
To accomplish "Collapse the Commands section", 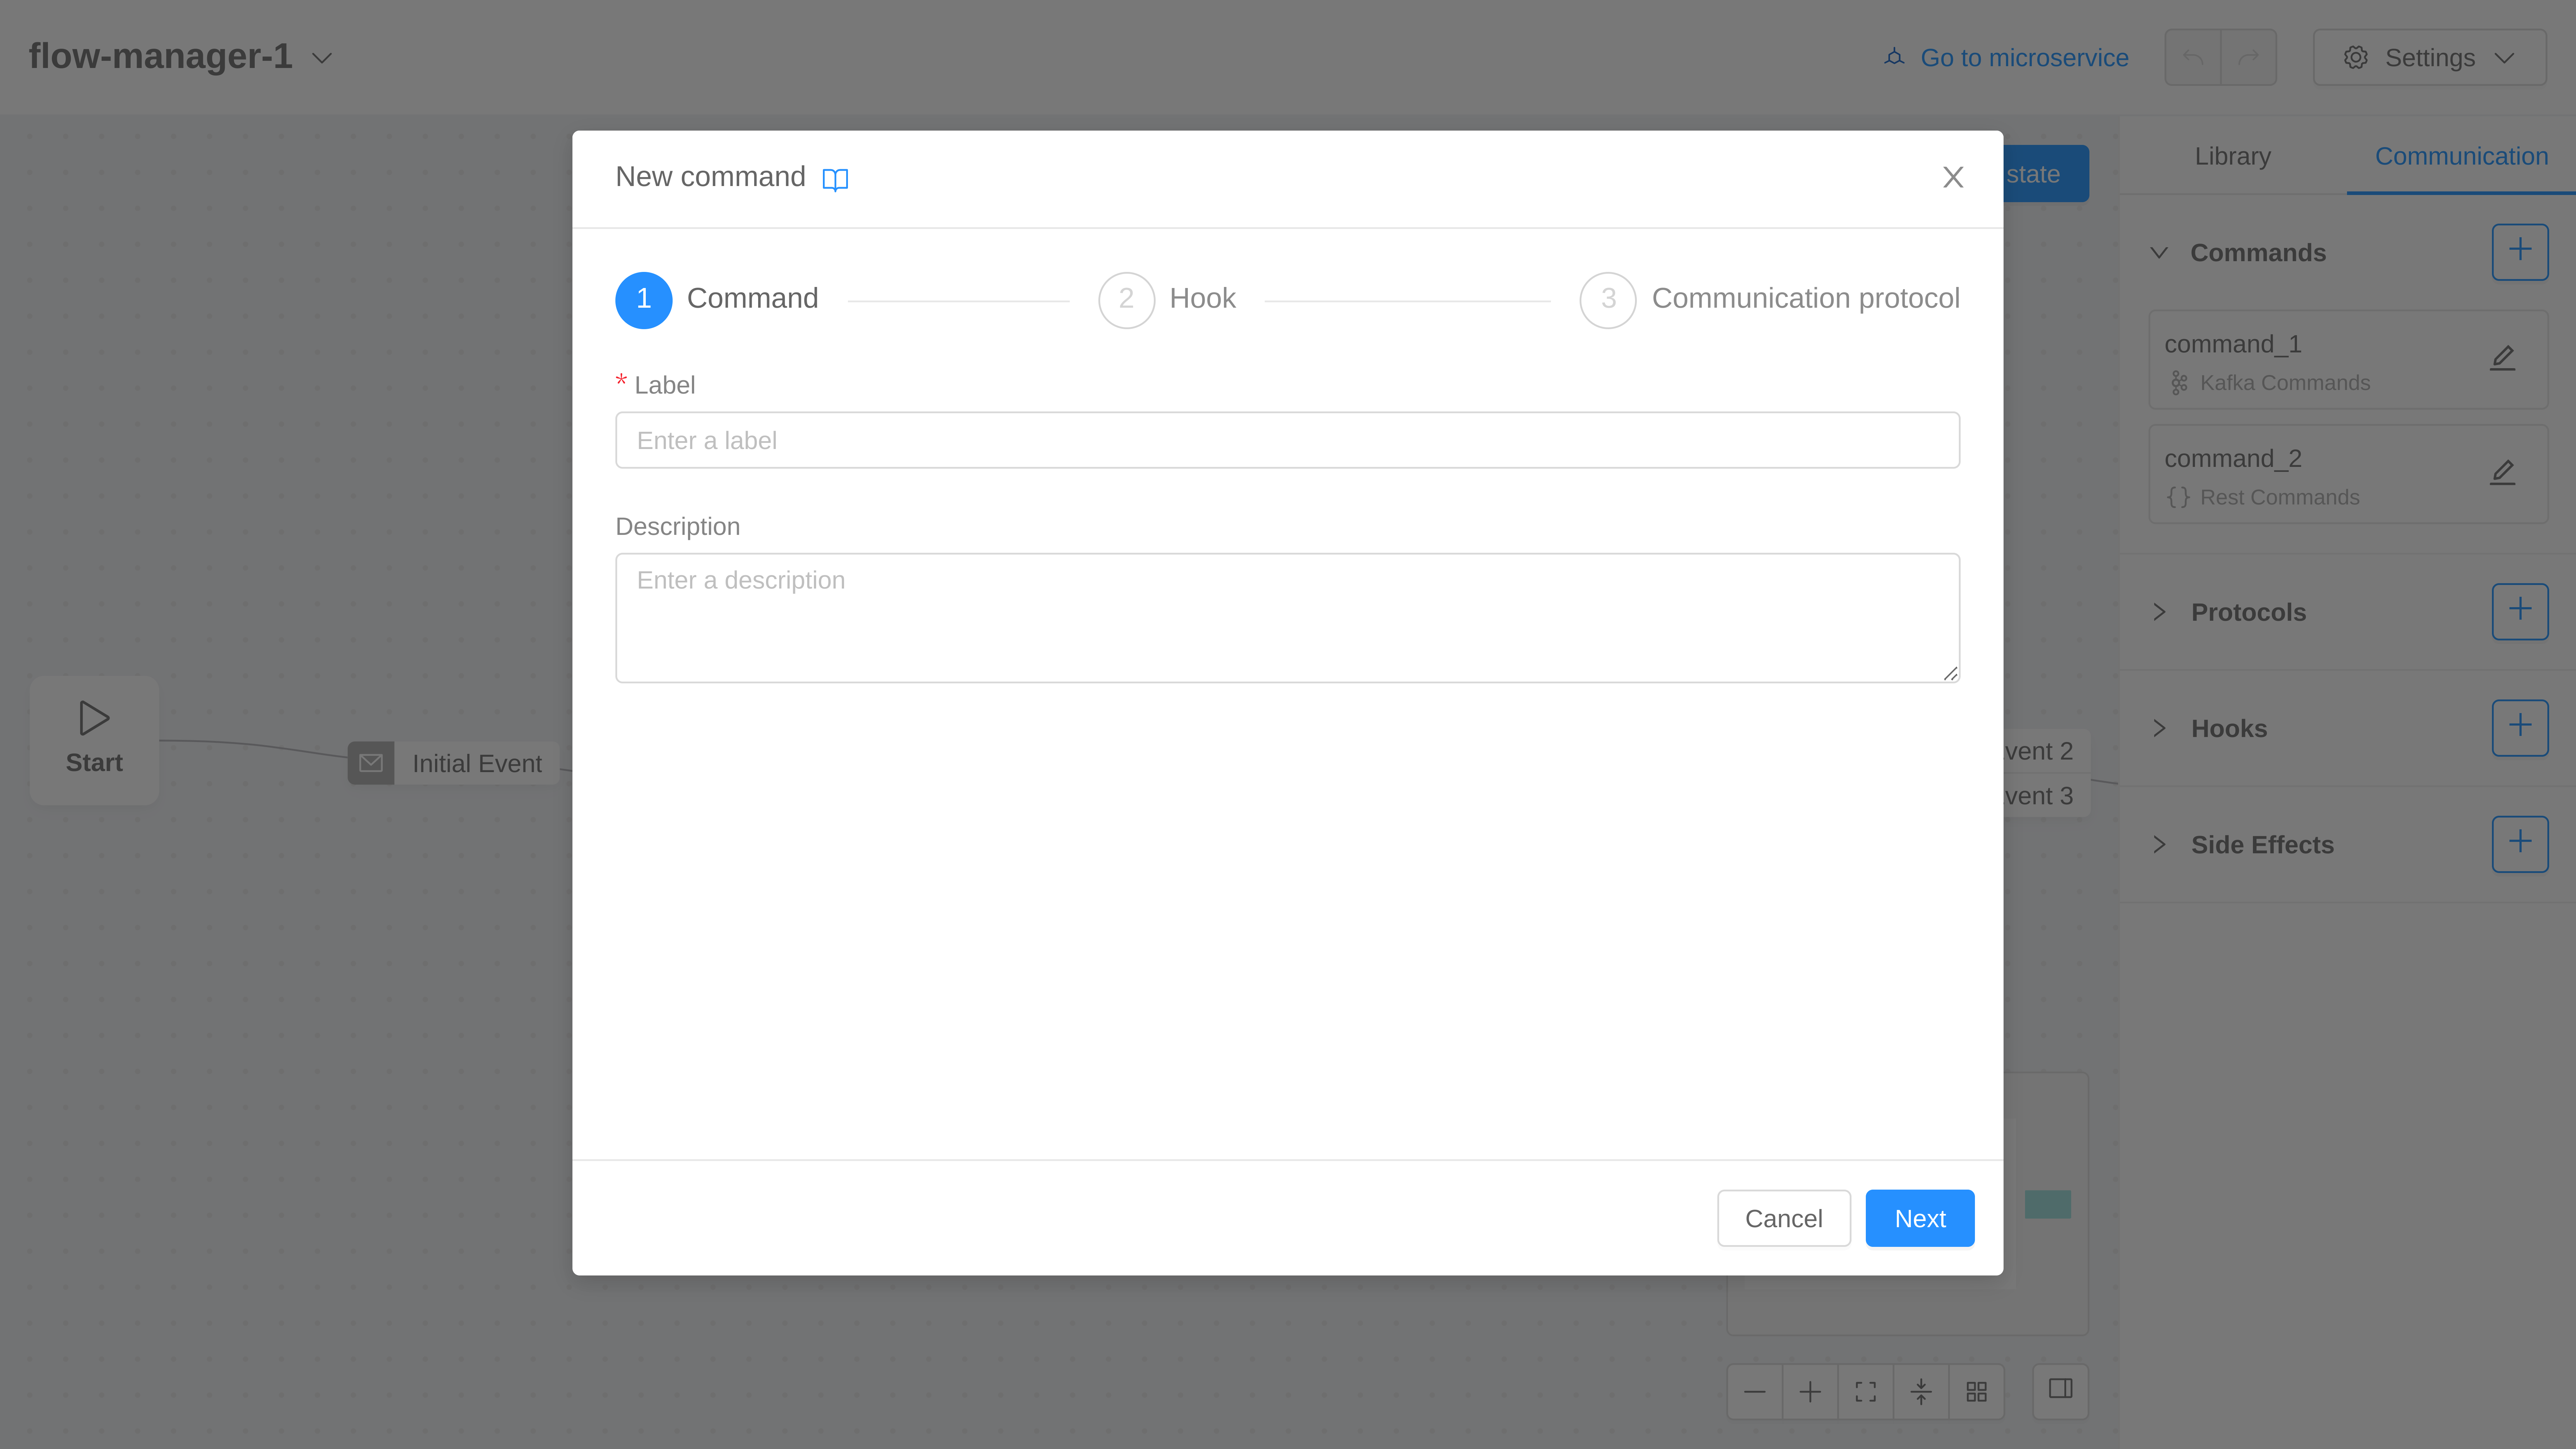I will pyautogui.click(x=2159, y=252).
